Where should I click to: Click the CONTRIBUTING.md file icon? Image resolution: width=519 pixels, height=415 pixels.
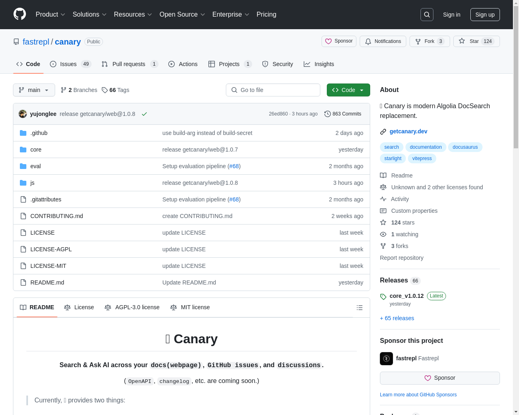tap(23, 216)
